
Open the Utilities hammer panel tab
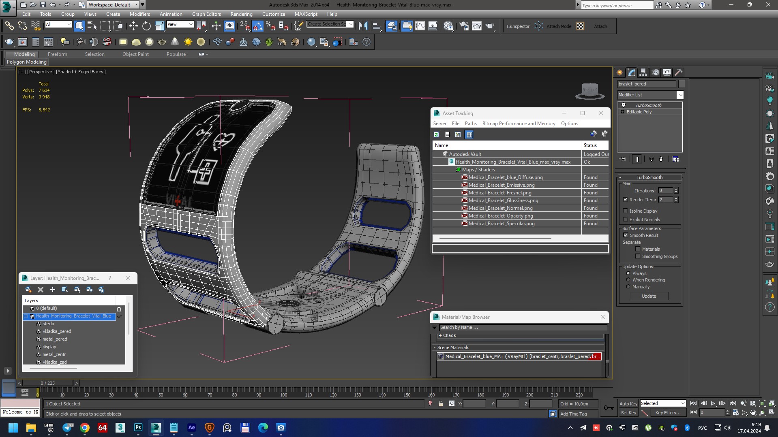(678, 72)
